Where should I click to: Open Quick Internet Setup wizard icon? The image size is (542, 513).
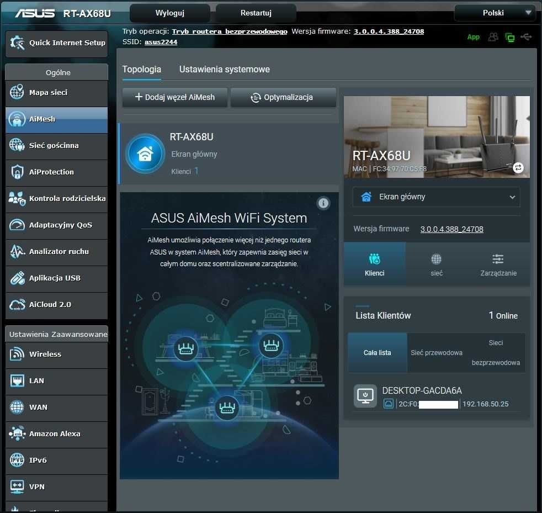coord(17,43)
